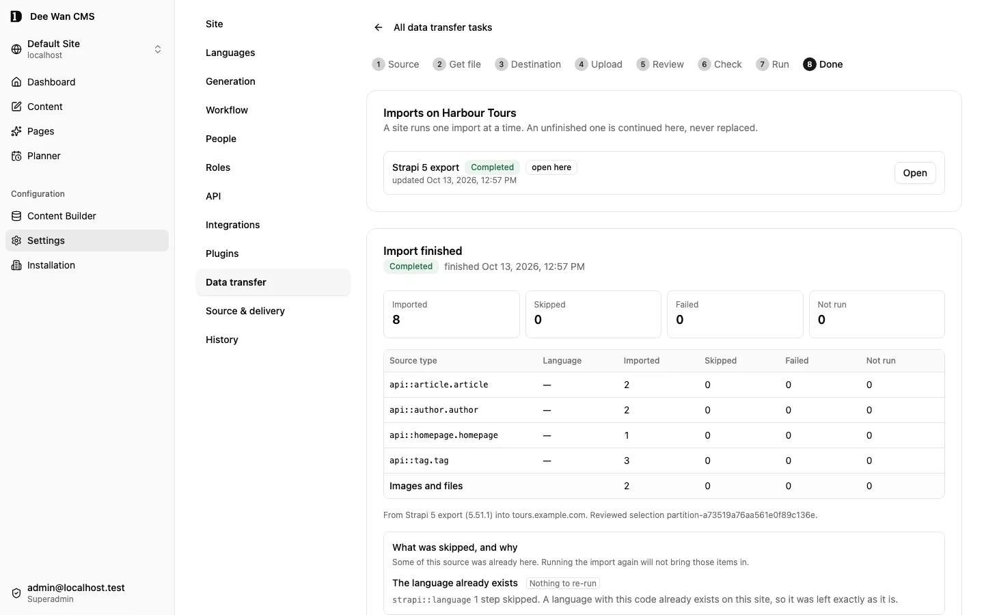
Task: Click the Content edit icon
Action: pos(16,107)
